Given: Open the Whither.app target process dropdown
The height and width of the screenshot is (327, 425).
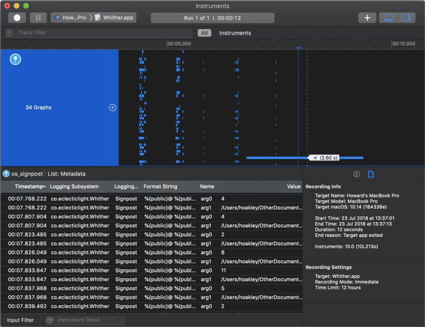Looking at the screenshot, I should coord(115,18).
